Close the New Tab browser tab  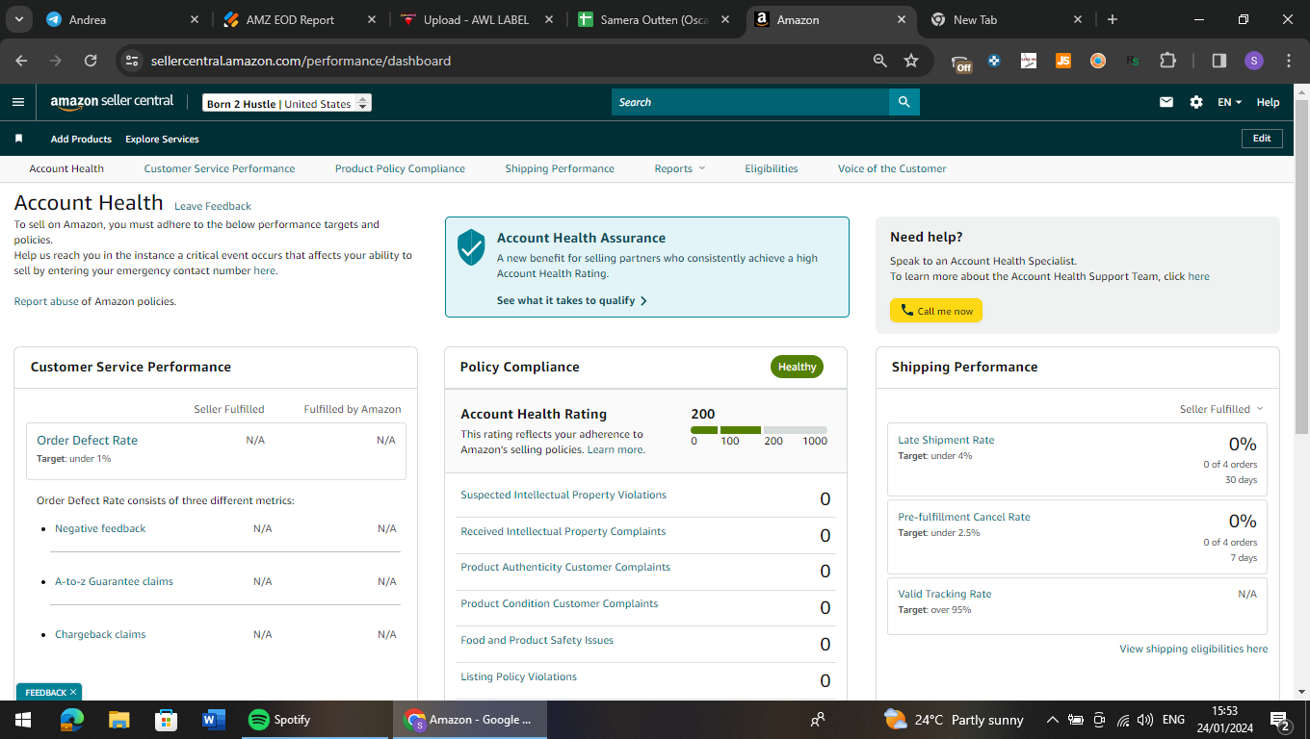coord(1078,19)
